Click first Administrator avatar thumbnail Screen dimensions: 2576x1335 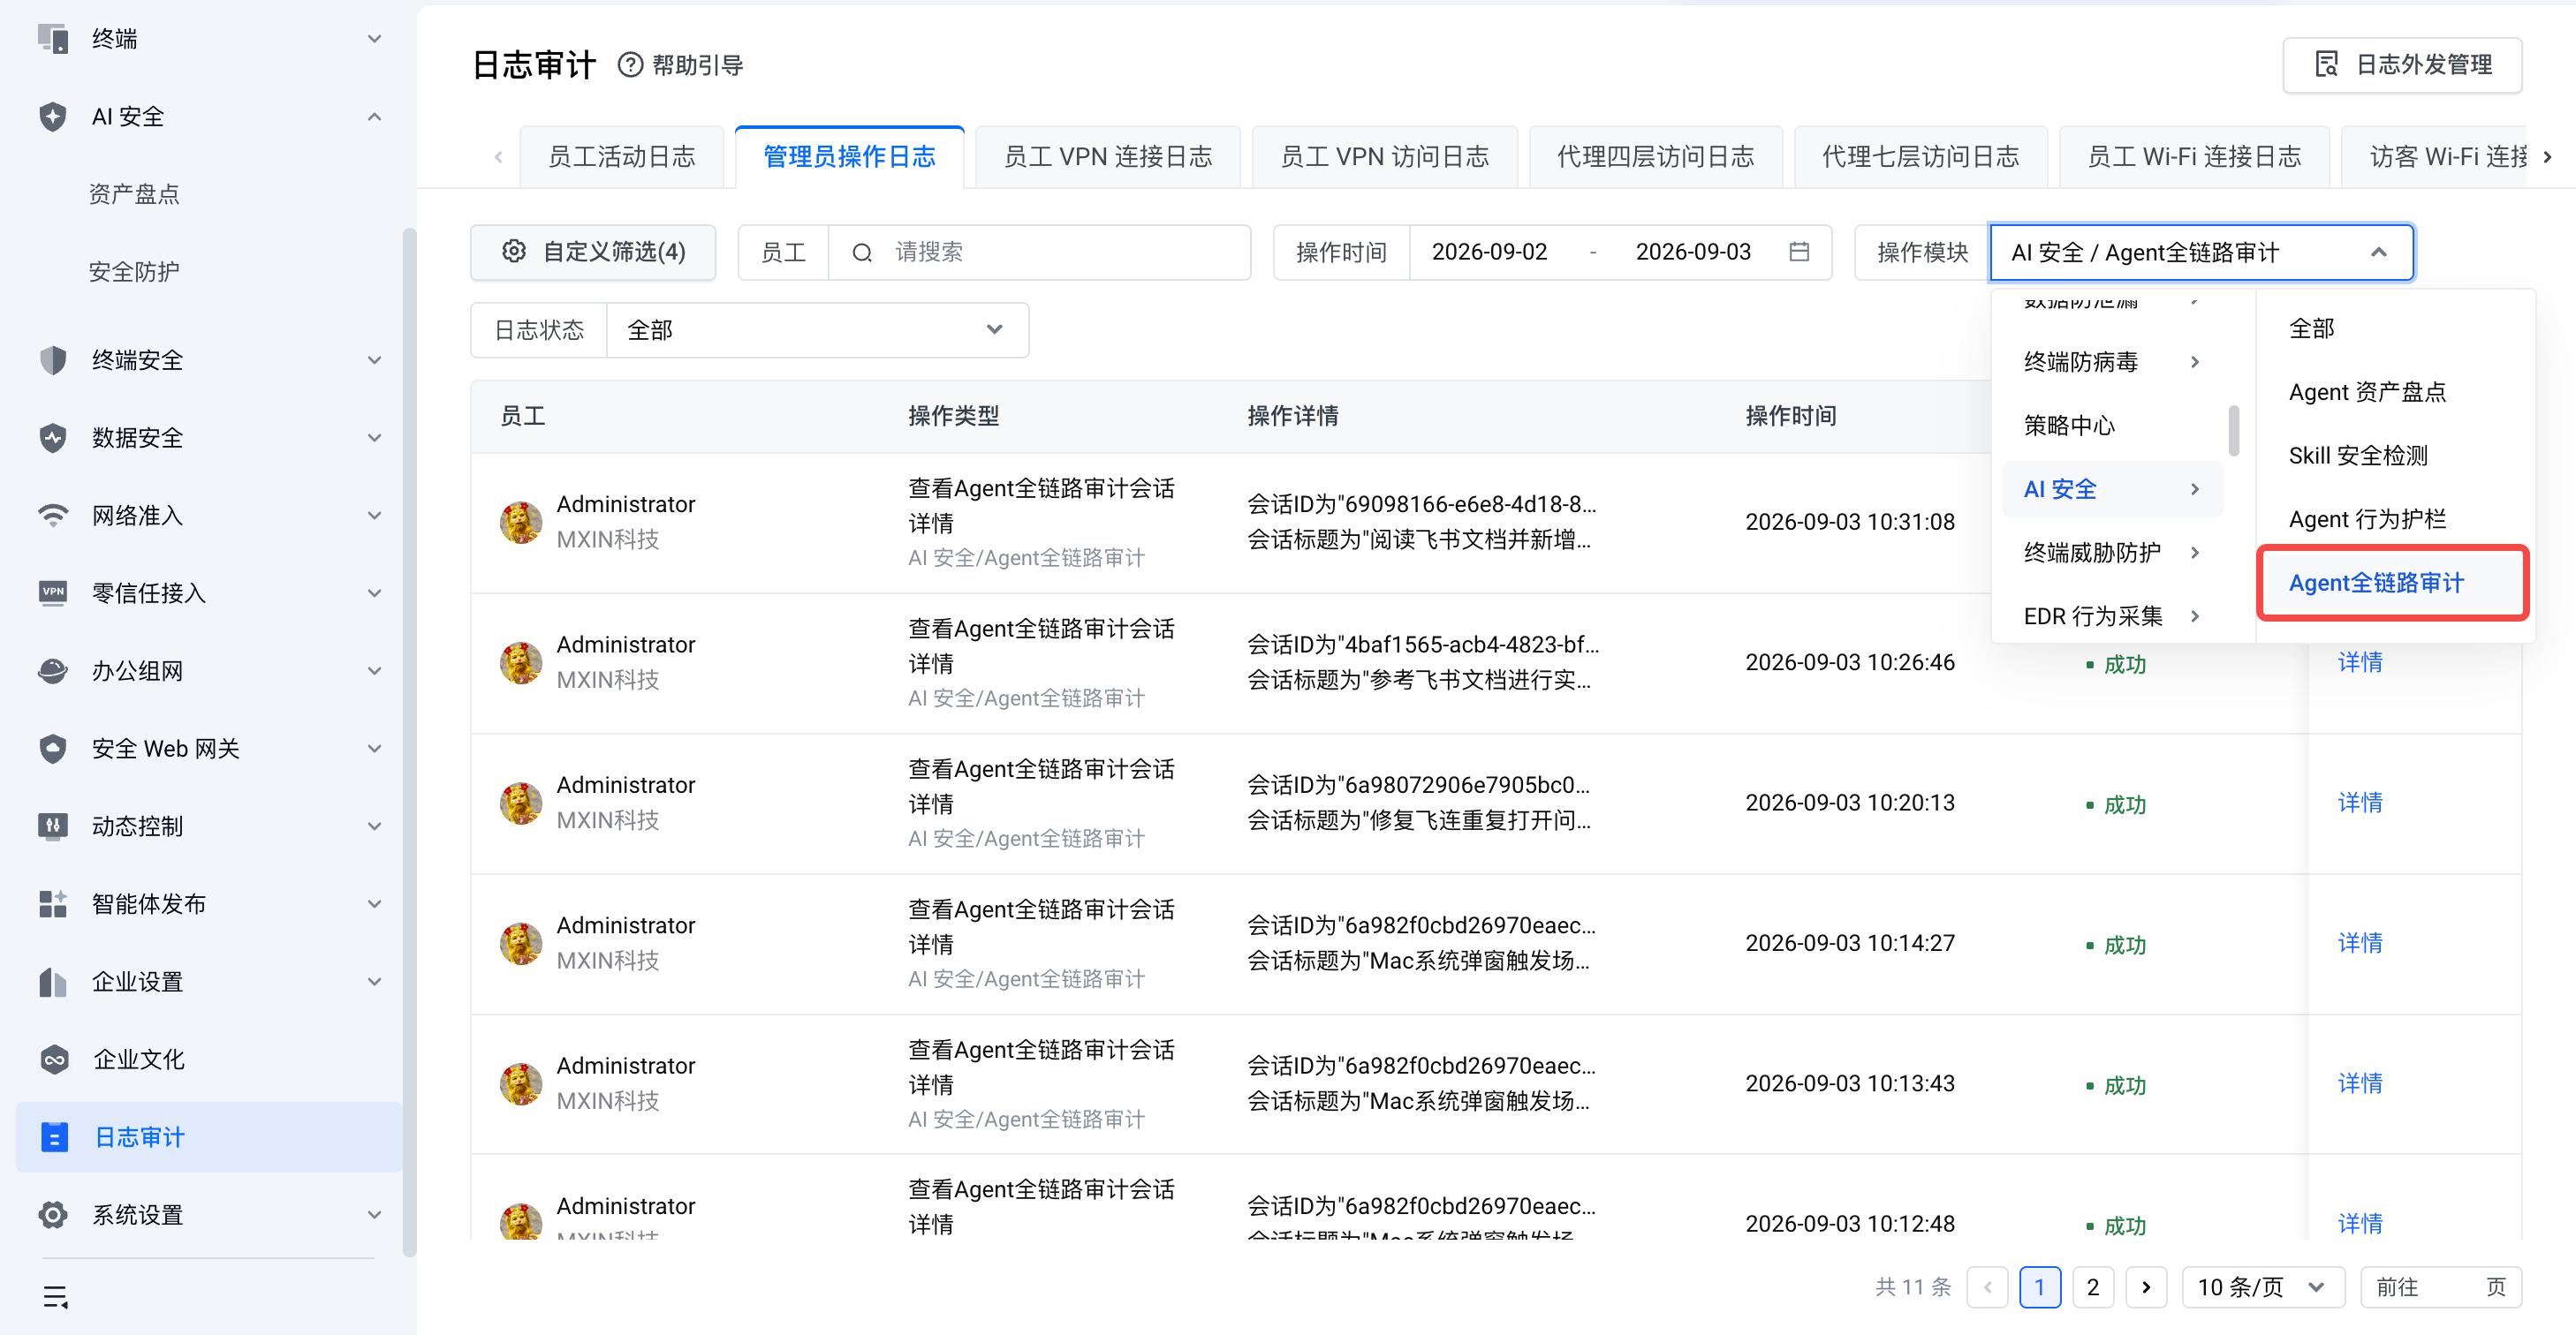(x=521, y=522)
